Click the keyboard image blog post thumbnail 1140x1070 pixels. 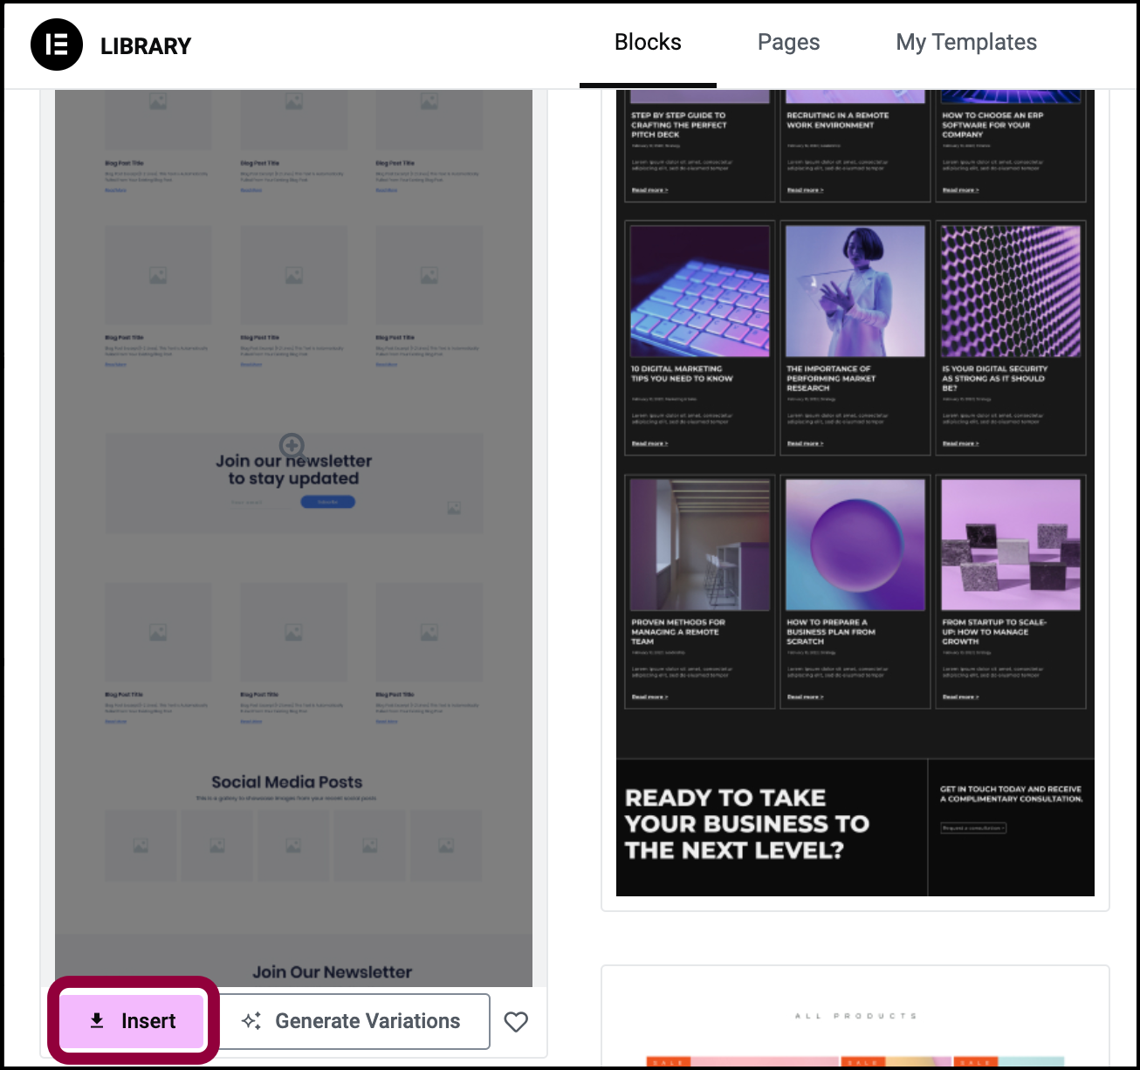[x=700, y=291]
